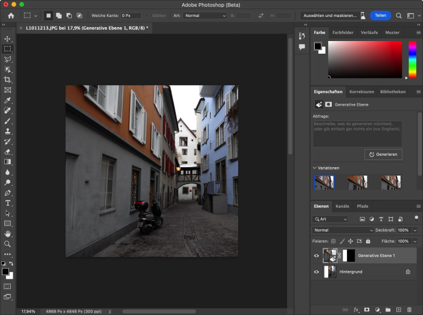Open the layer filter type dropdown
The width and height of the screenshot is (423, 315).
331,219
